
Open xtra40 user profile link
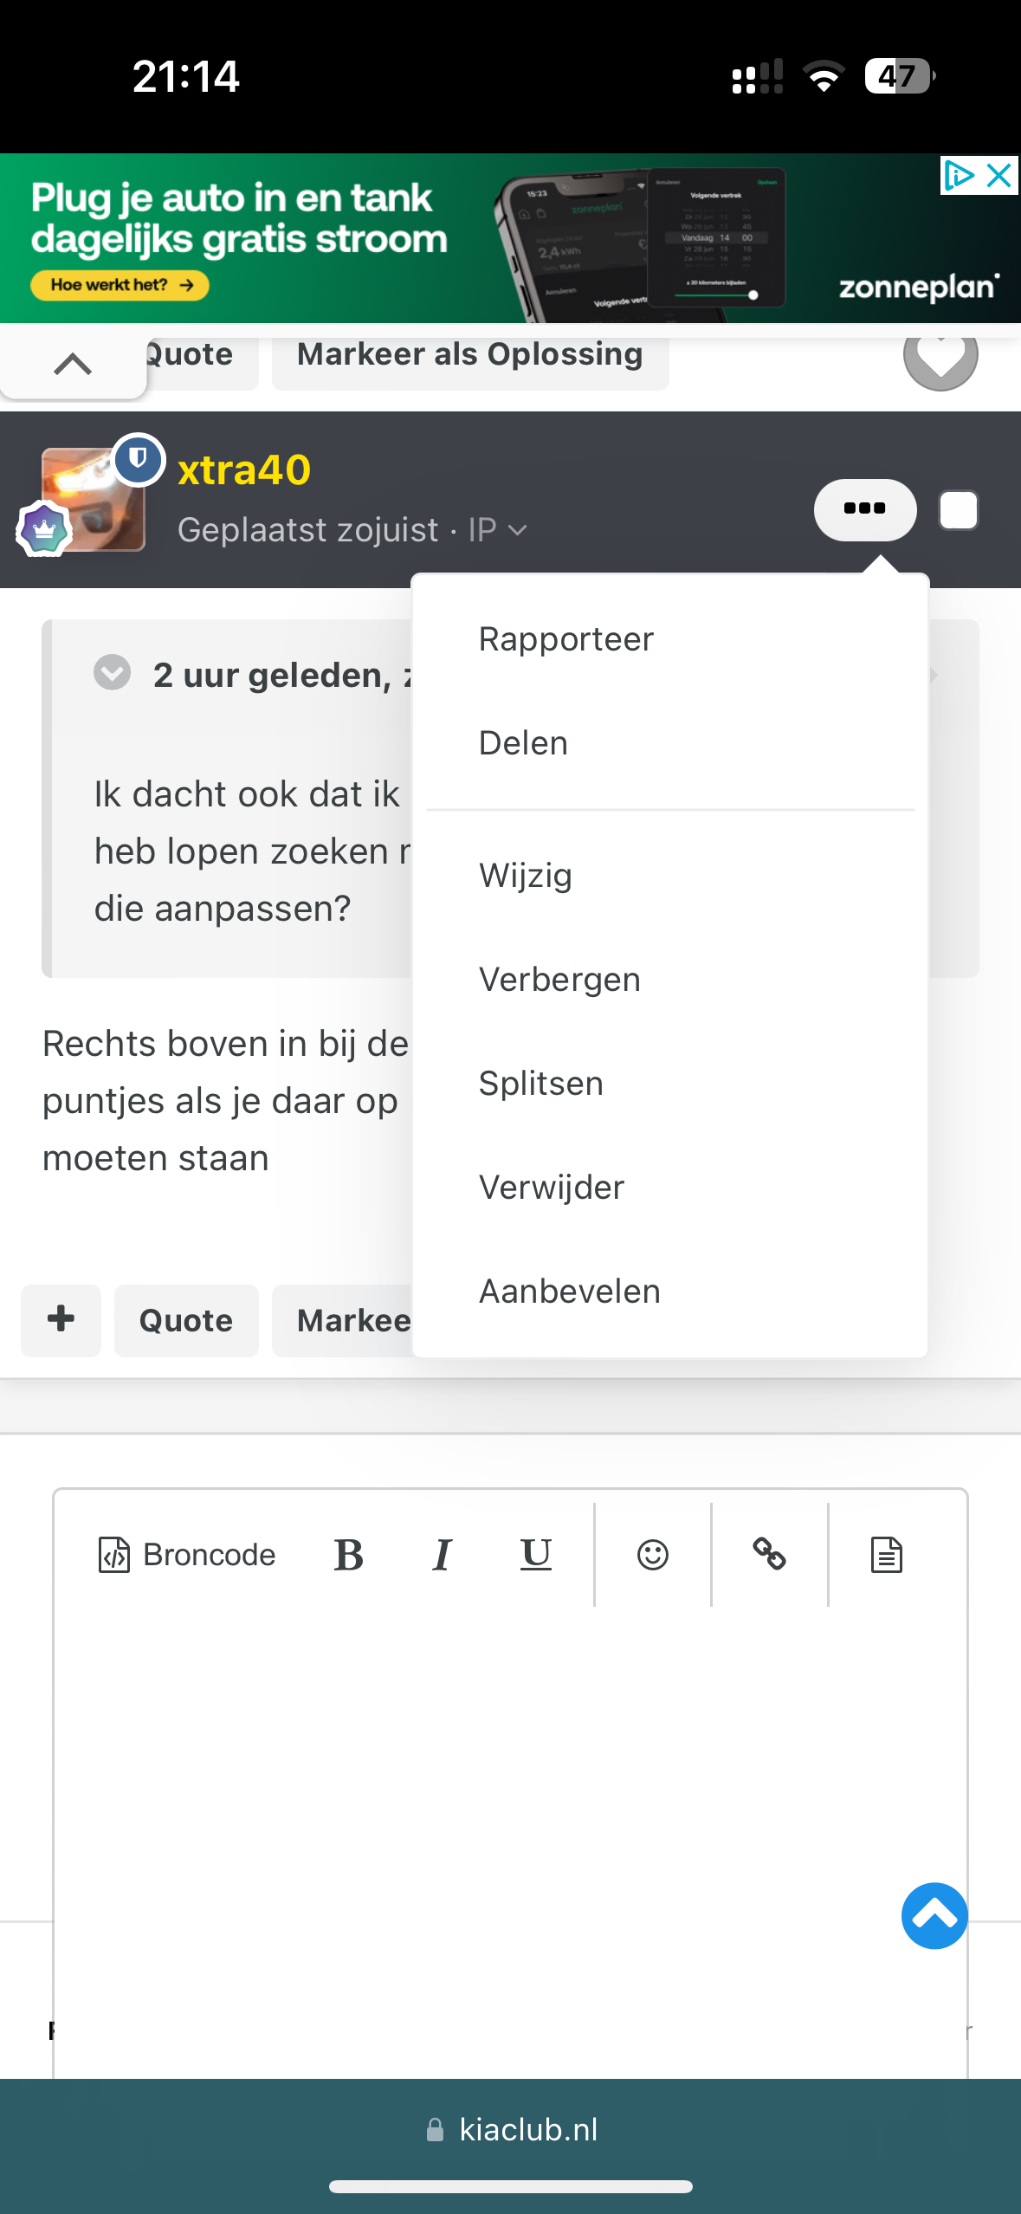pos(244,470)
